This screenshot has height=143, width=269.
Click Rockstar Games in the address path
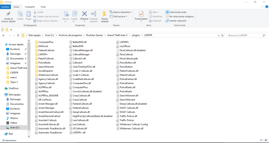click(x=94, y=35)
